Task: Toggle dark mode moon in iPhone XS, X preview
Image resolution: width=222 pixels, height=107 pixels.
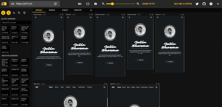Action: point(91,17)
